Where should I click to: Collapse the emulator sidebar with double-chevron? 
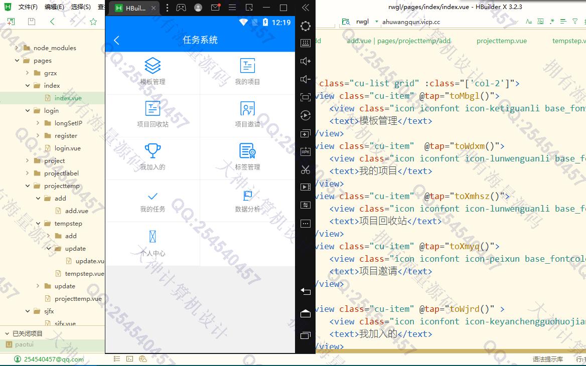[x=306, y=8]
